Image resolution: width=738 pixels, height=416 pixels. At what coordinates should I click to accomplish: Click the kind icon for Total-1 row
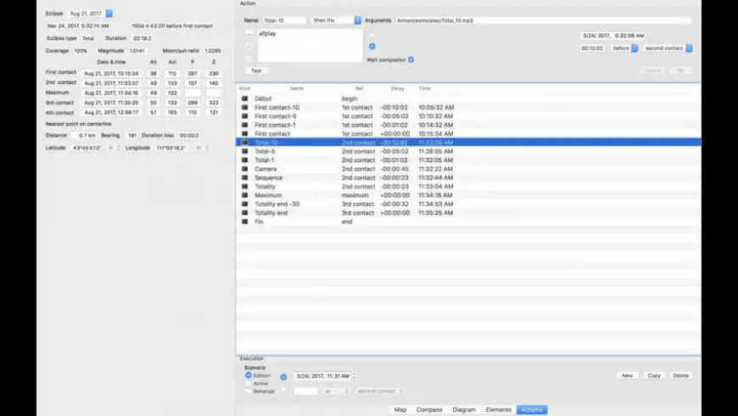[x=245, y=160]
